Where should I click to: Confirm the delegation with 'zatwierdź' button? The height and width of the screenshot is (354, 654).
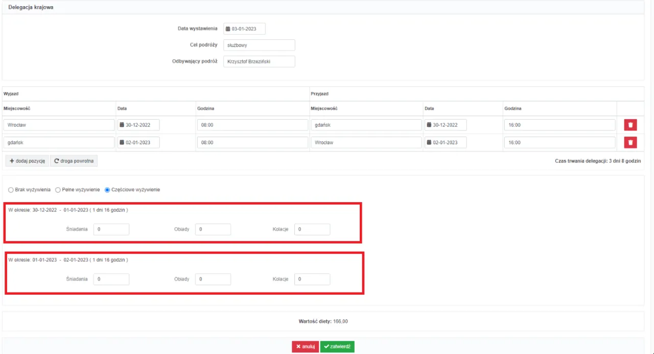(x=337, y=347)
